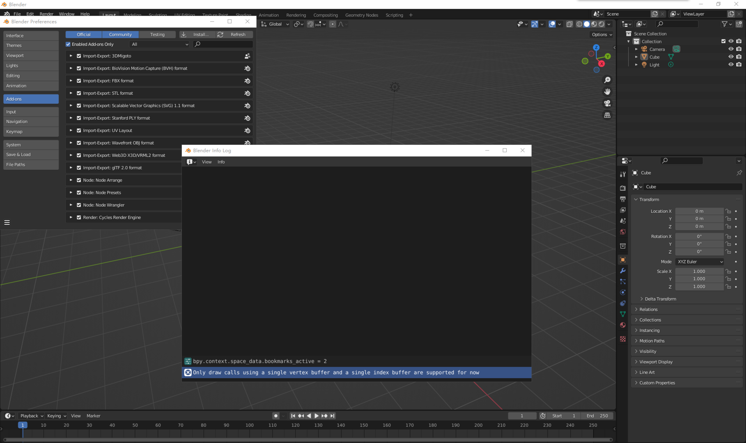Image resolution: width=746 pixels, height=443 pixels.
Task: Toggle Enabled Add-ons Only checkbox
Action: point(68,44)
